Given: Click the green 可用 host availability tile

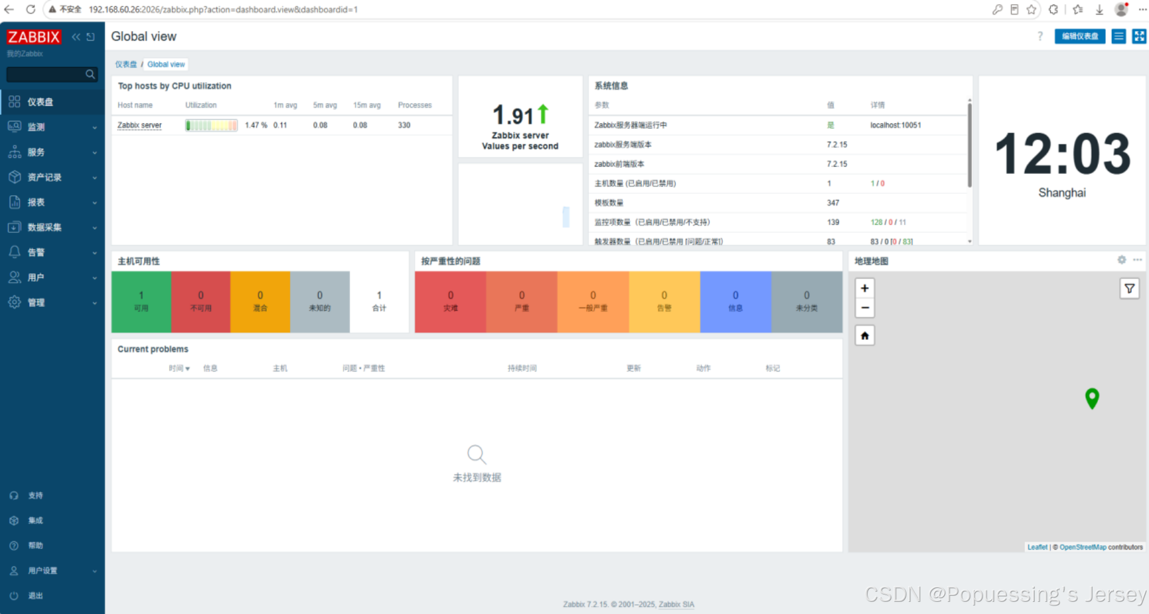Looking at the screenshot, I should point(141,302).
